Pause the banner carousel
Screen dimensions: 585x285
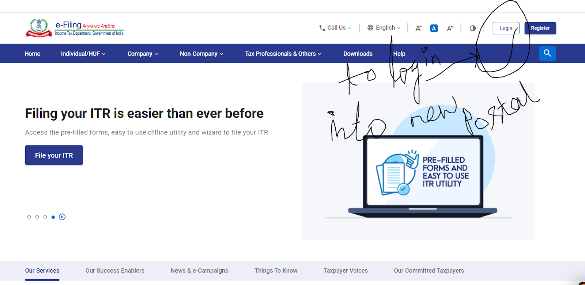[62, 217]
